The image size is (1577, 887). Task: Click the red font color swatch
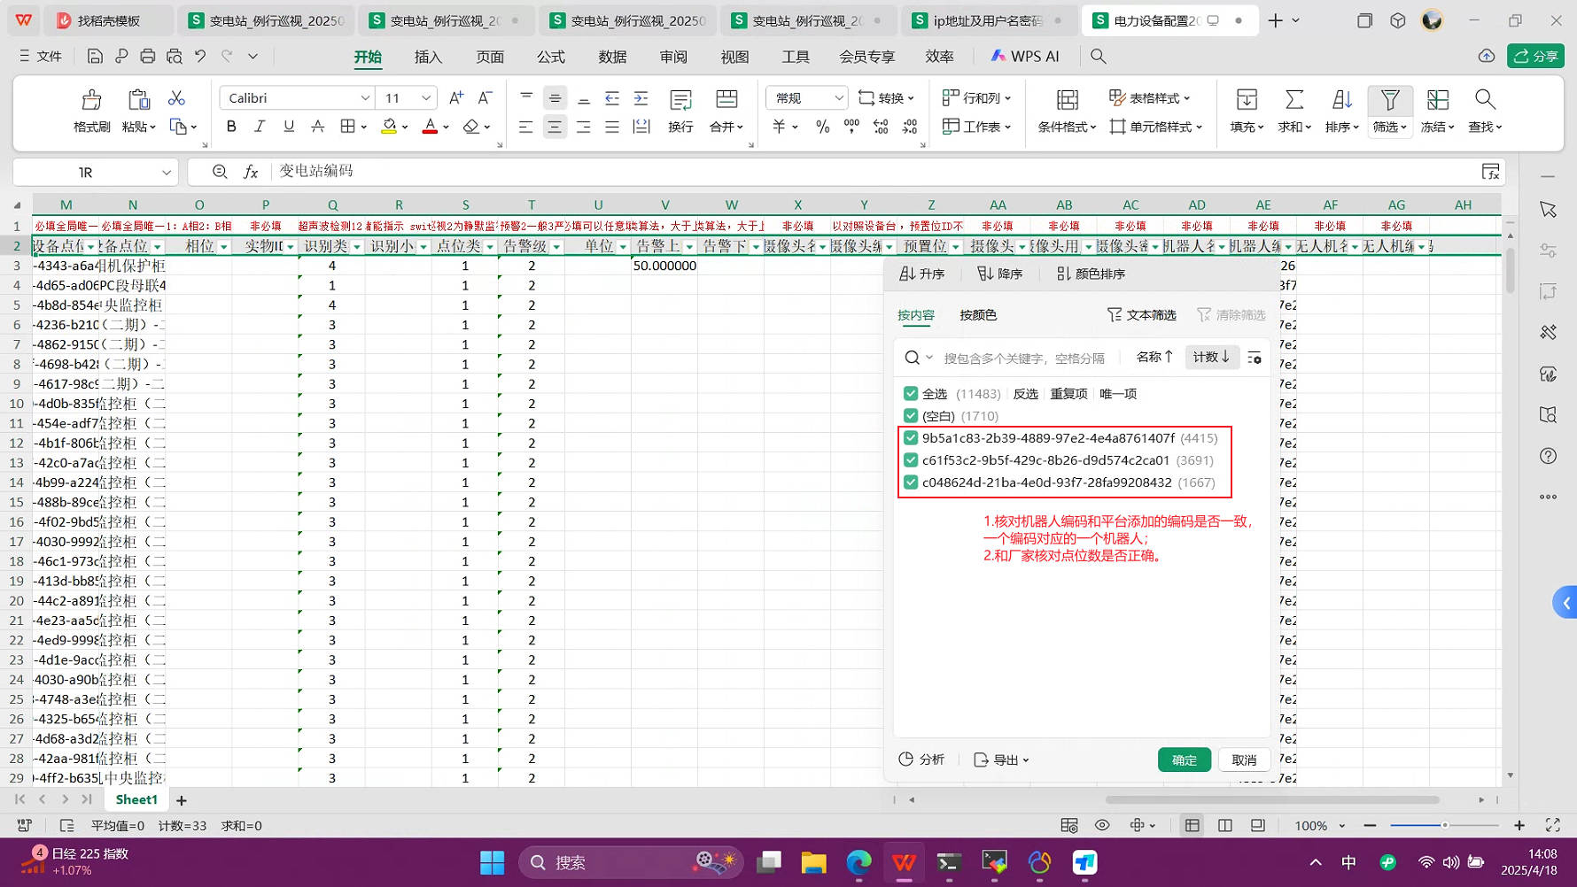[430, 127]
